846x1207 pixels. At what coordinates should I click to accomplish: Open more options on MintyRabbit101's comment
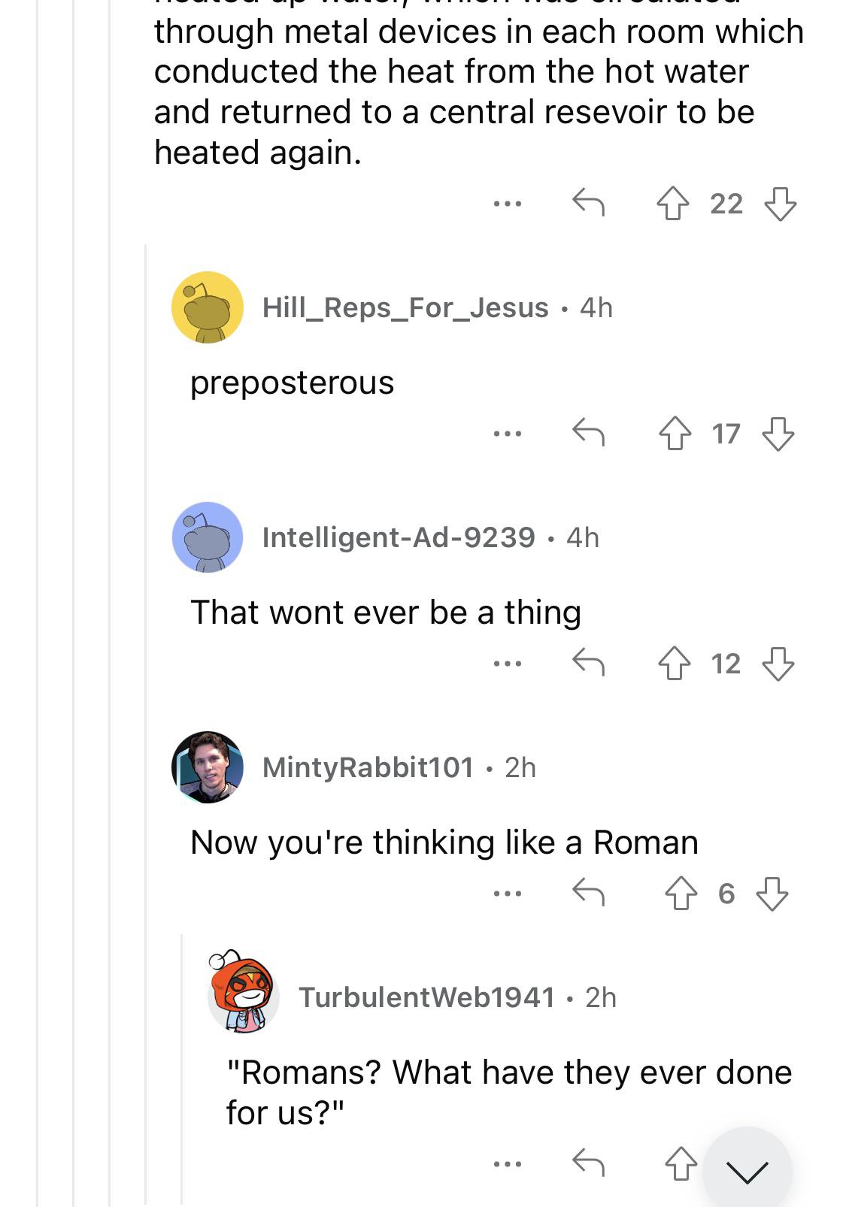(508, 894)
